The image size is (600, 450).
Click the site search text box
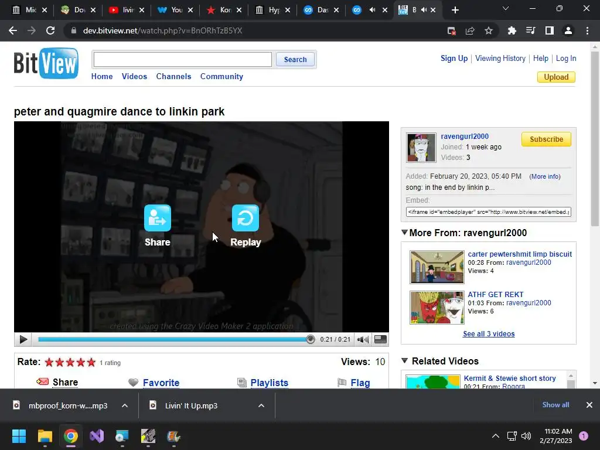pos(183,59)
